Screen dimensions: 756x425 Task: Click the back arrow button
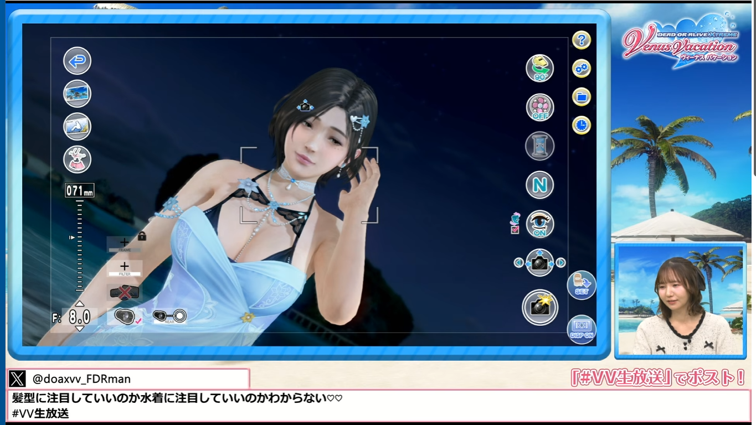(77, 61)
